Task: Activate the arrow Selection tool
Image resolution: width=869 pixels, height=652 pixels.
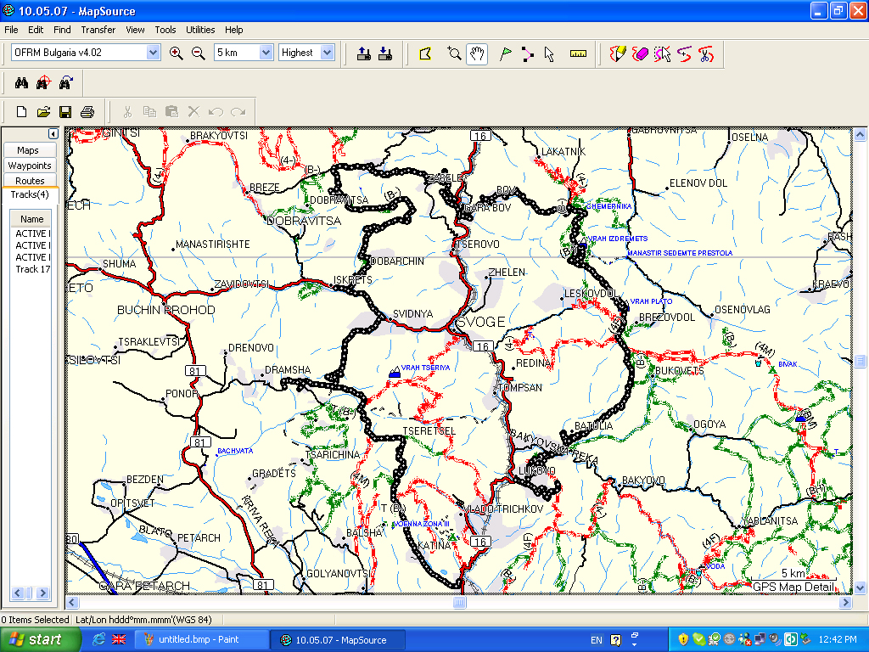Action: tap(549, 53)
